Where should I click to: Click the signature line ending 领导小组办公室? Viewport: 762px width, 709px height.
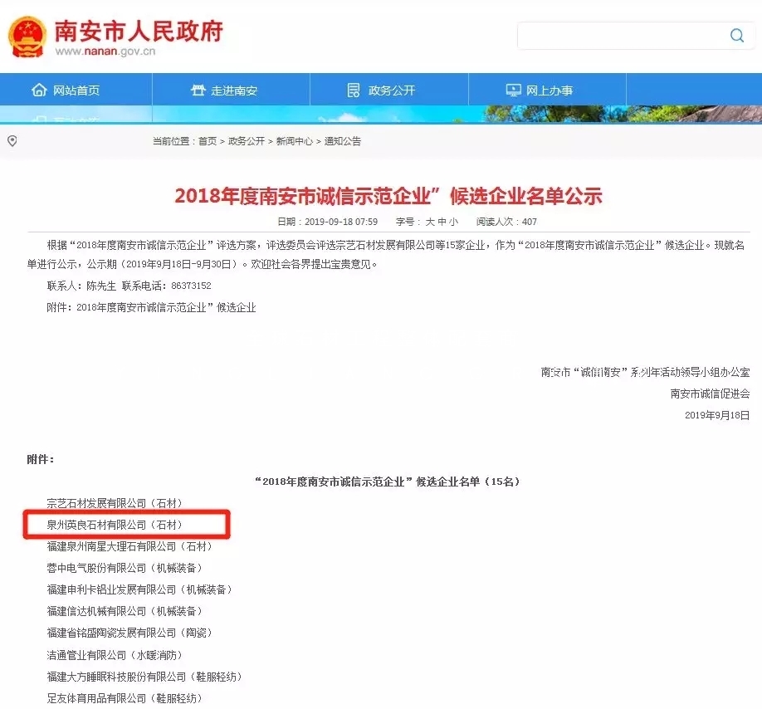point(645,372)
